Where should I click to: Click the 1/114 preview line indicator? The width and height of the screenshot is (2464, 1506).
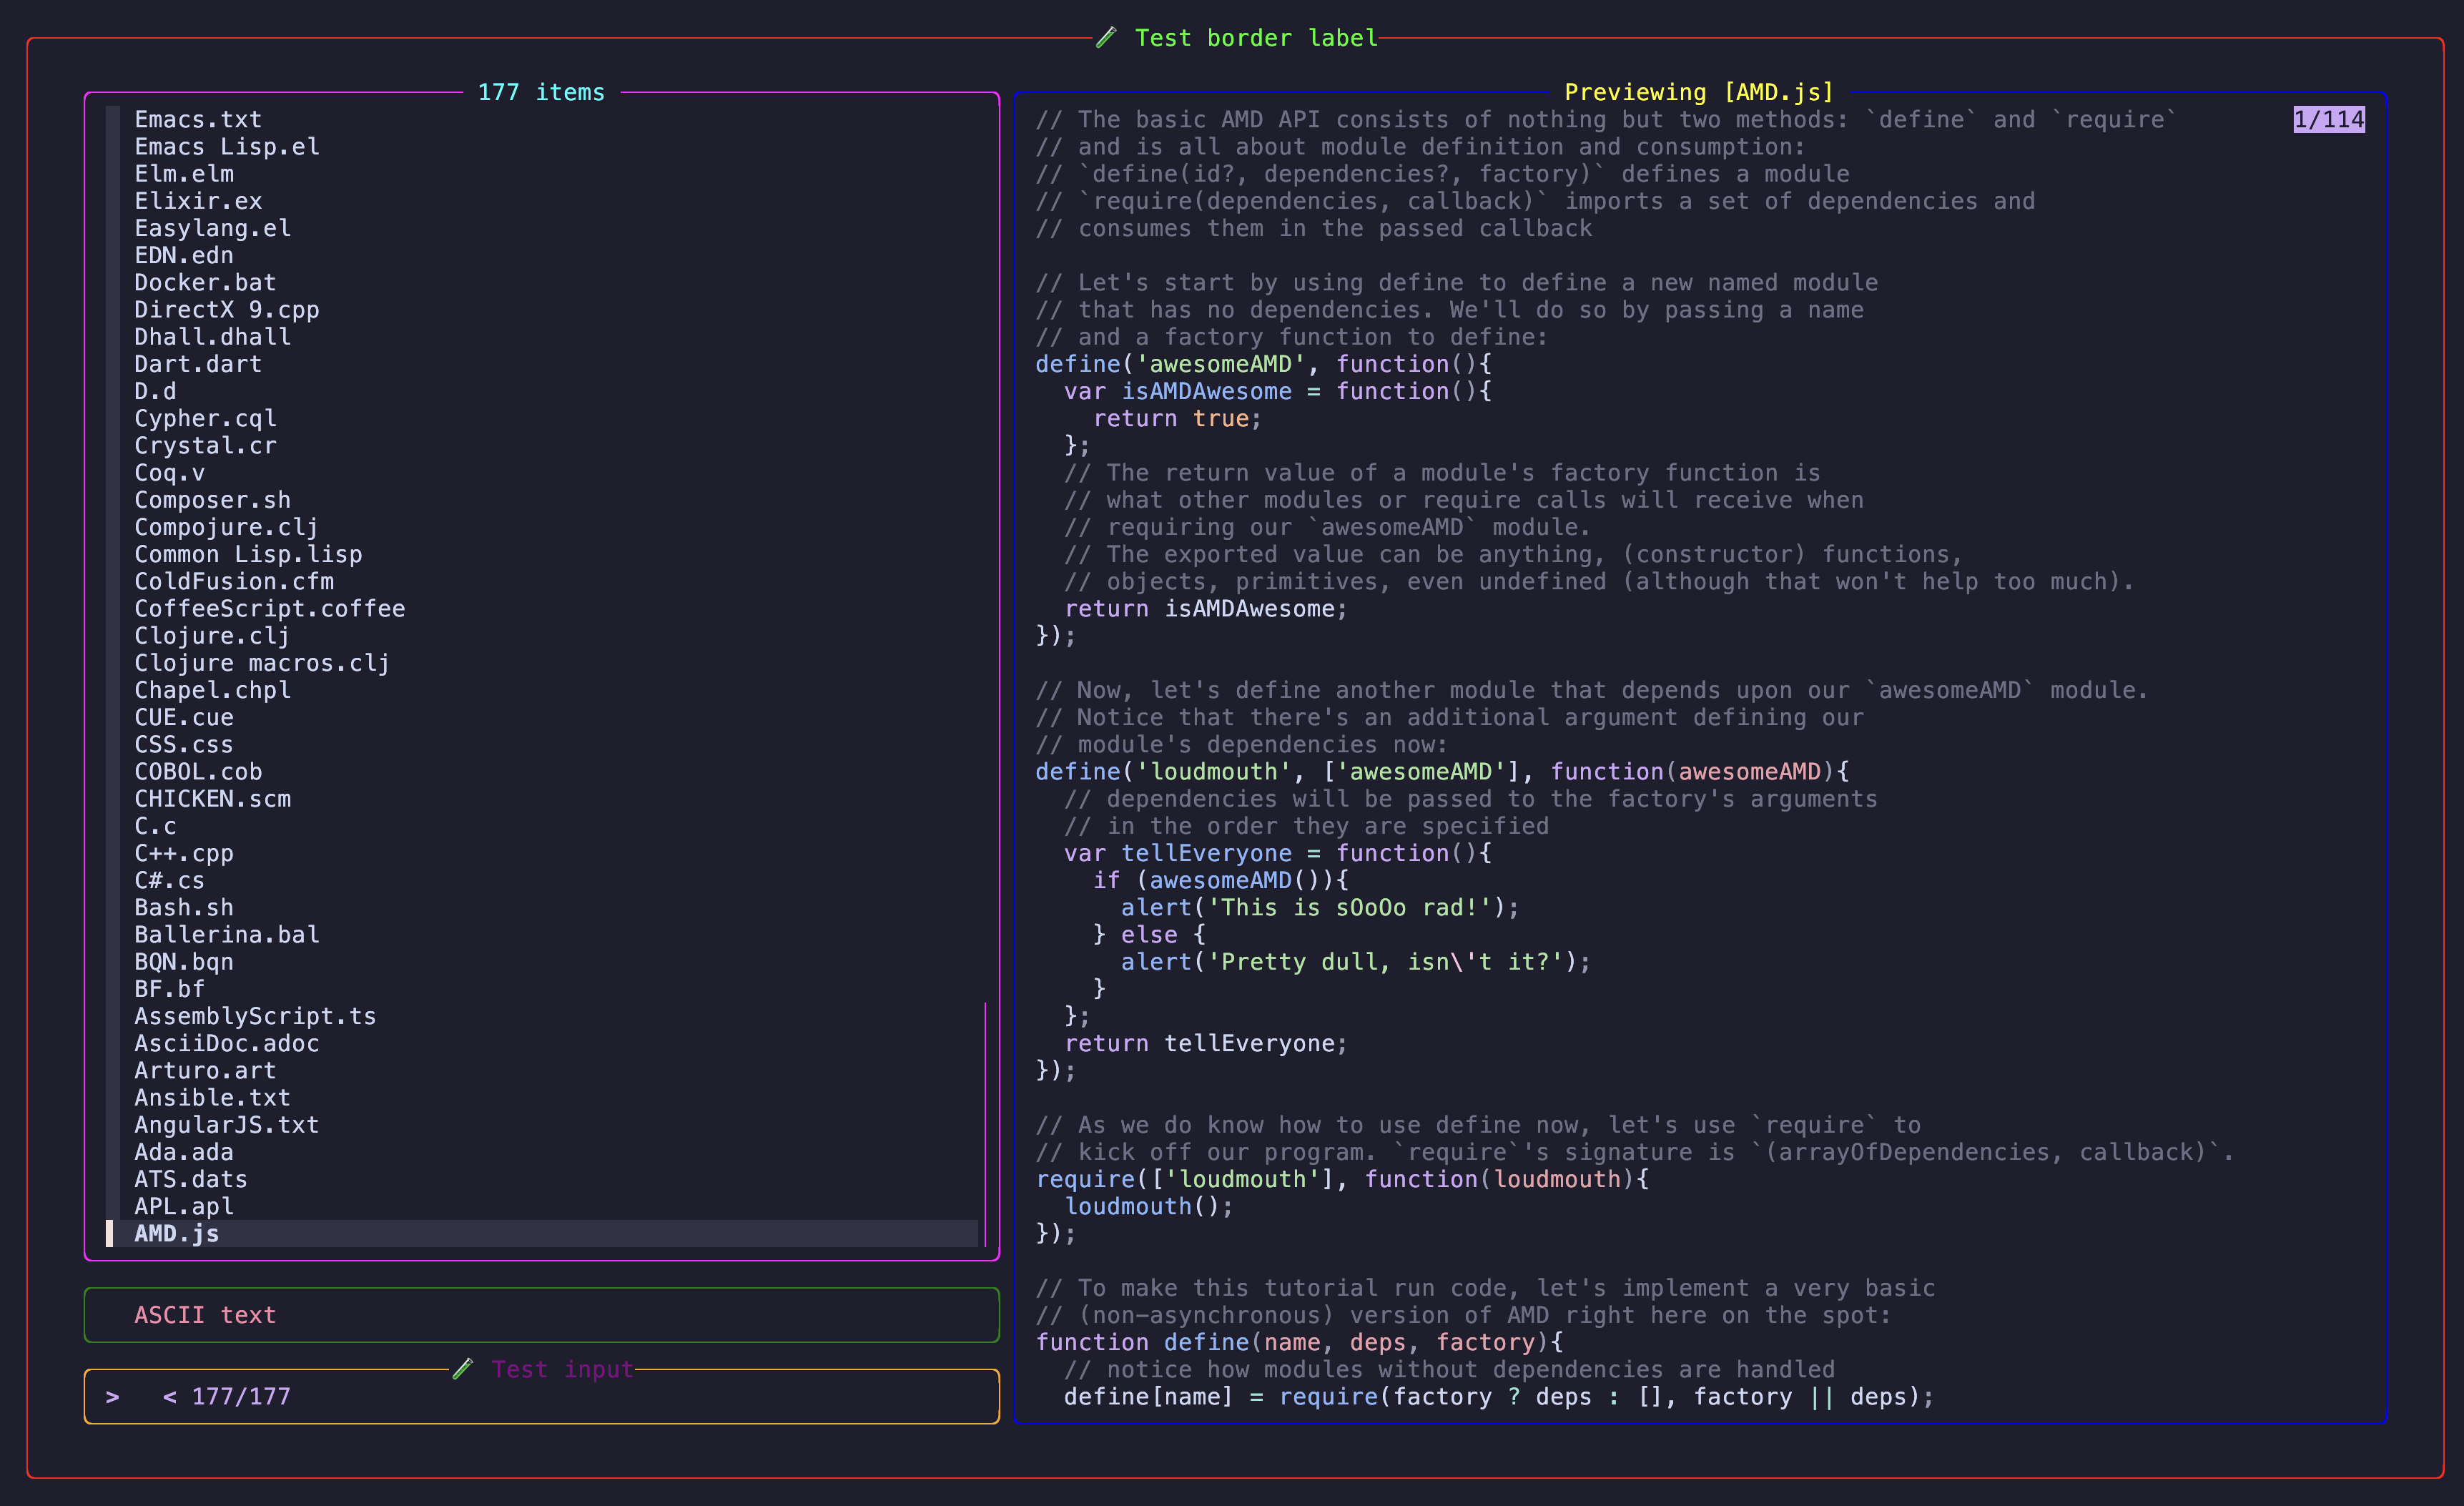pyautogui.click(x=2328, y=120)
